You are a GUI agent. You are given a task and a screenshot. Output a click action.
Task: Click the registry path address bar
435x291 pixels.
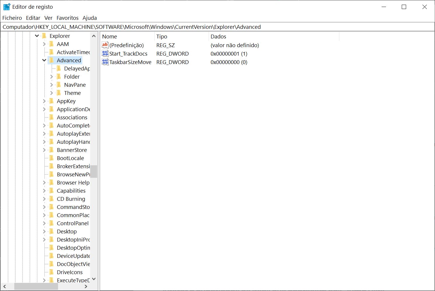[x=217, y=27]
